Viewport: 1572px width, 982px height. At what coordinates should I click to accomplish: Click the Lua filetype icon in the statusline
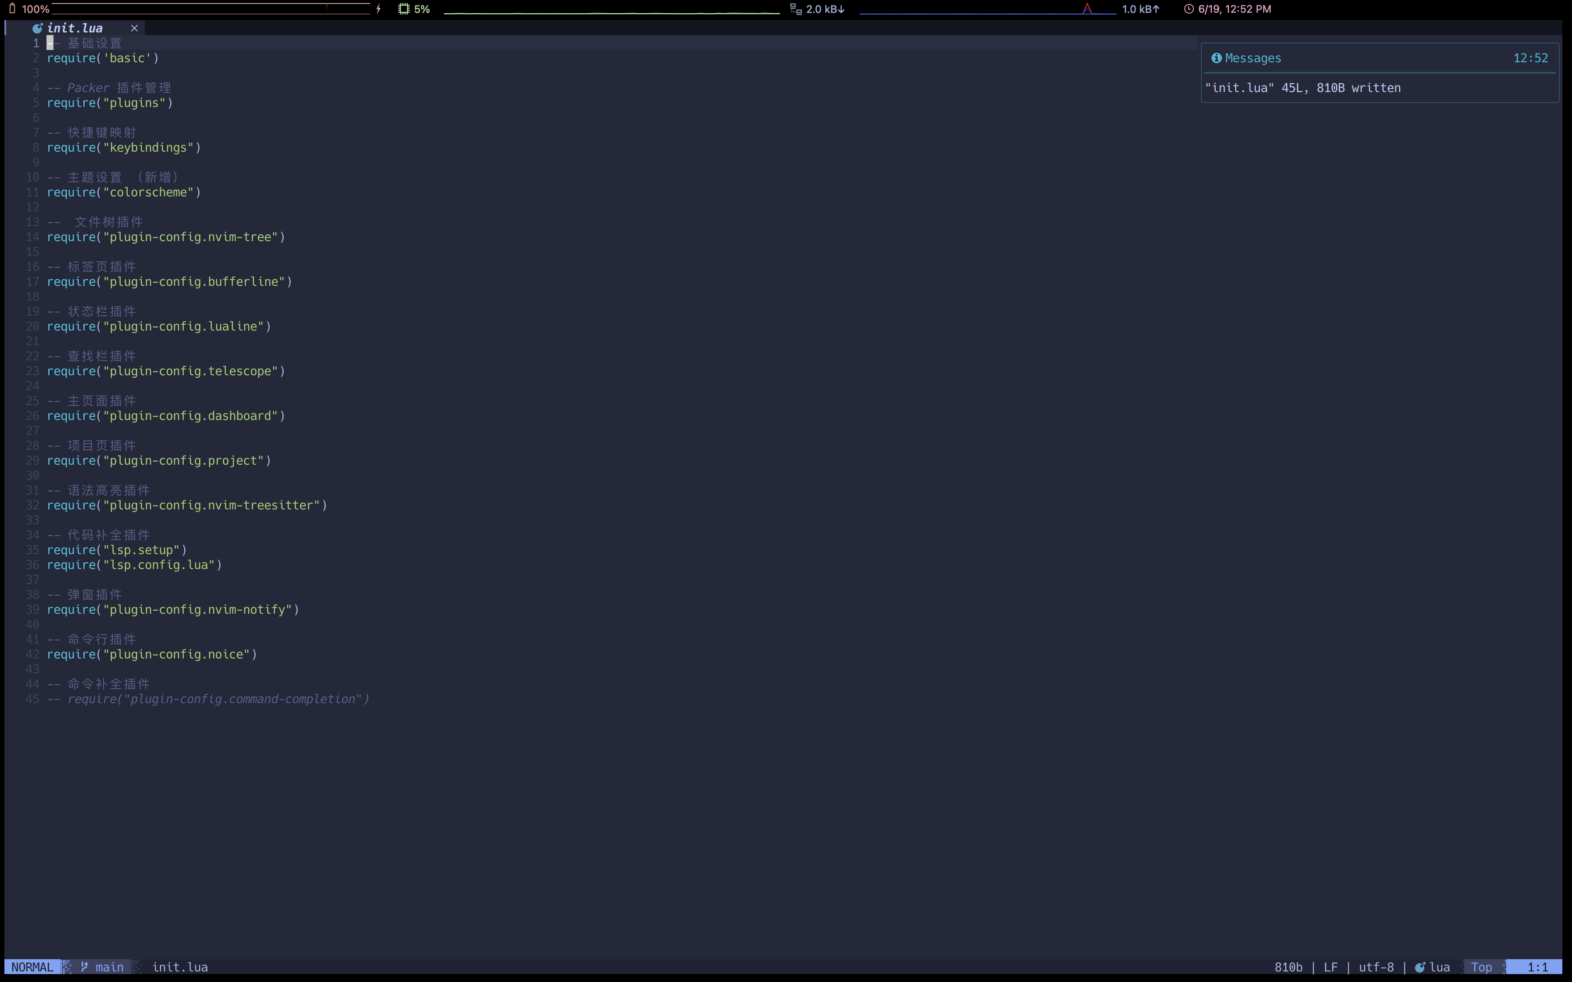(1420, 966)
